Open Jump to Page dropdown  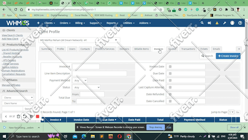click(231, 112)
